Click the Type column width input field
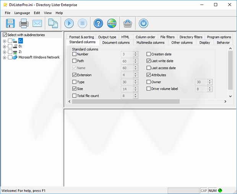This screenshot has width=237, height=194. [127, 82]
